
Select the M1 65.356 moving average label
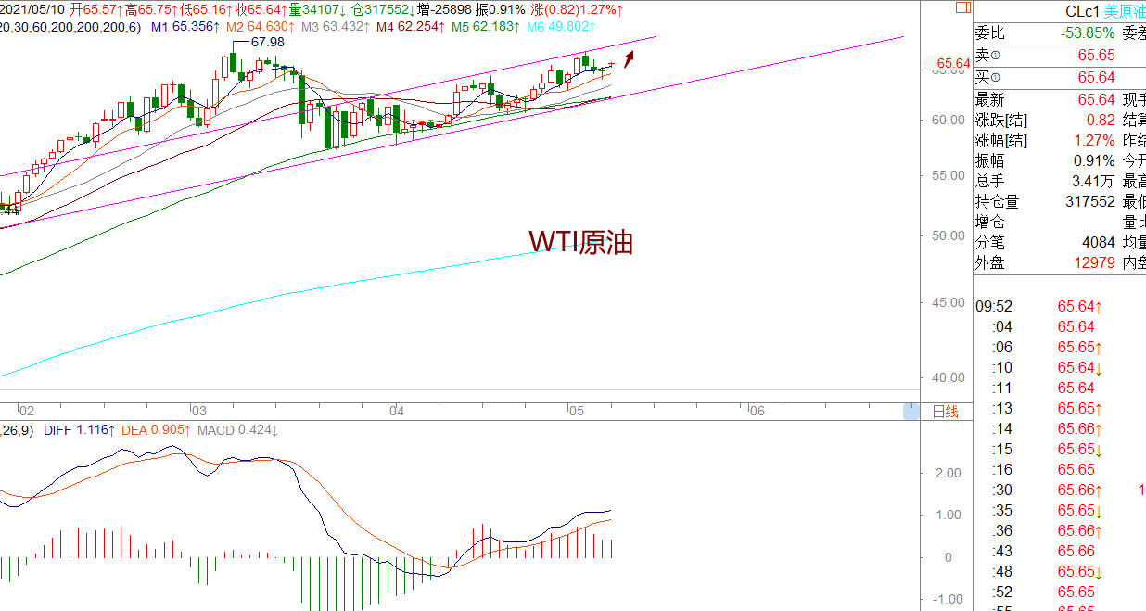(186, 28)
